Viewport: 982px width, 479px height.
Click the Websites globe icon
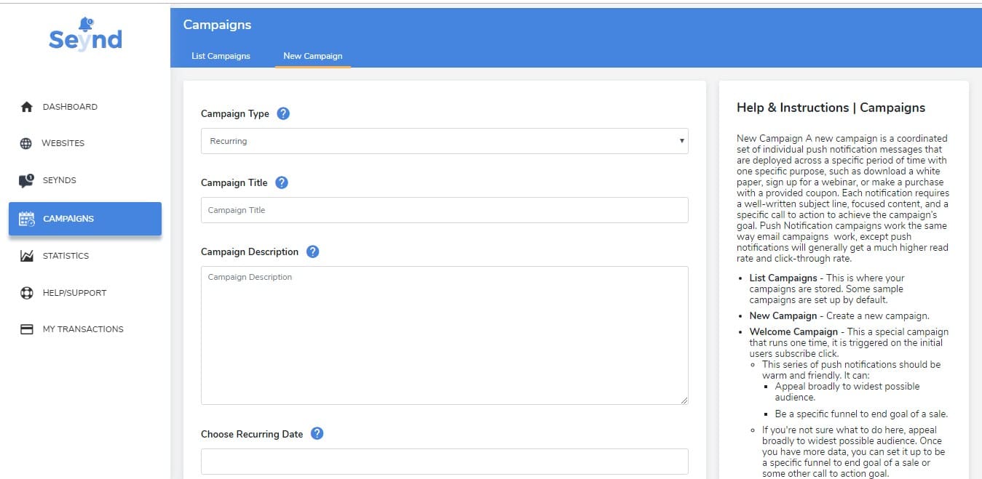coord(26,143)
